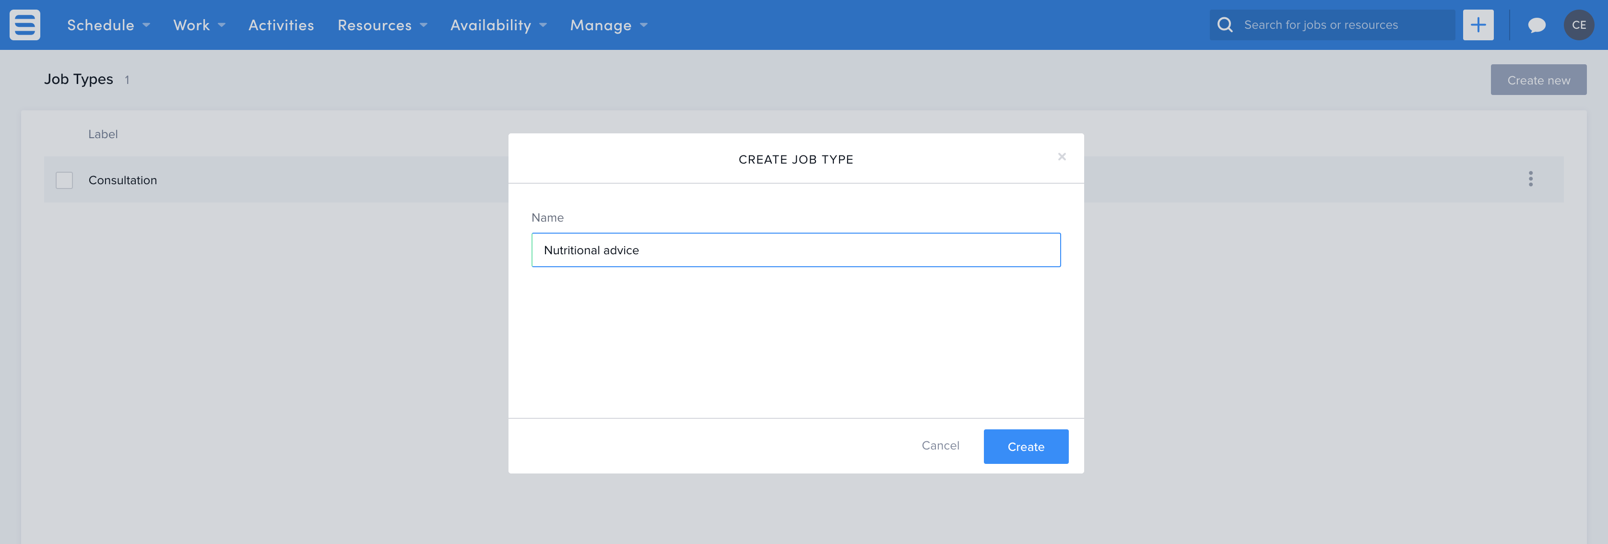Open the CE user avatar menu

pyautogui.click(x=1578, y=25)
